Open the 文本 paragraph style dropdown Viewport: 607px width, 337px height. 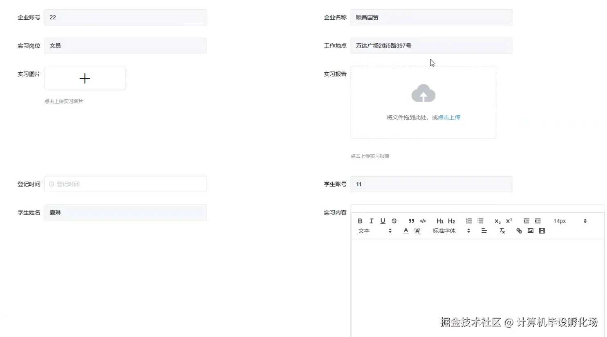[x=370, y=231]
